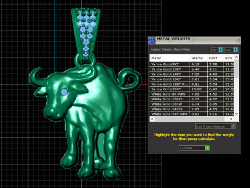Select the White Gold:14KX1 row
Screen dimensions: 250x188
pos(192,109)
